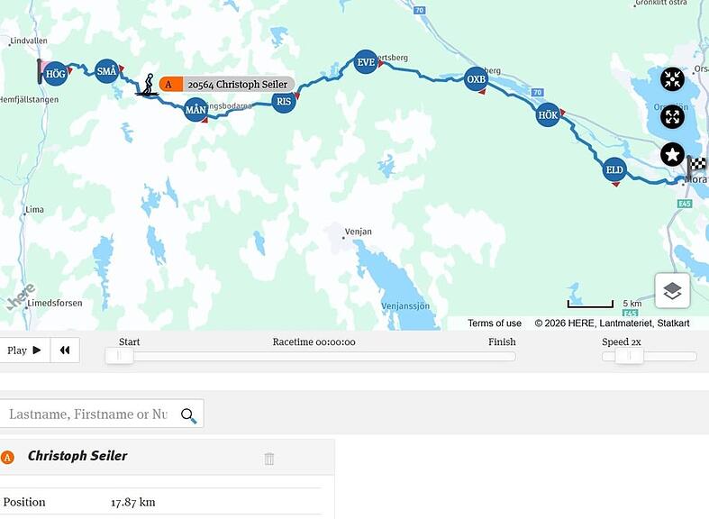Click the participant name search field
Image resolution: width=709 pixels, height=519 pixels.
pos(88,414)
